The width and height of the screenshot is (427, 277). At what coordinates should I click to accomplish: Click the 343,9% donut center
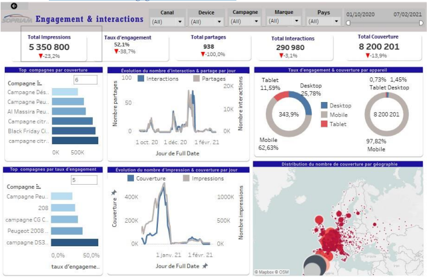tap(289, 114)
